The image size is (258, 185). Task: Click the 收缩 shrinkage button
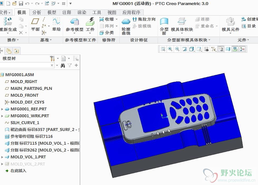[107, 19]
